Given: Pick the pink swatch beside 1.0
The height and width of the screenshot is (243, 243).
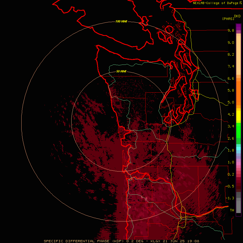Looking at the screenshot, I should (238, 164).
